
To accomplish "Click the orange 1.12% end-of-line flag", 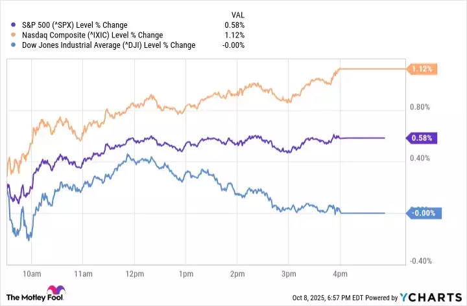I will tap(422, 69).
